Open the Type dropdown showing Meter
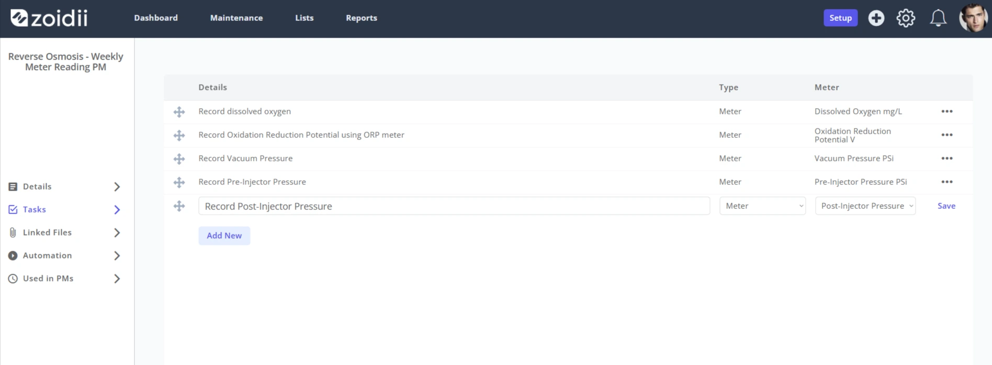 (762, 206)
